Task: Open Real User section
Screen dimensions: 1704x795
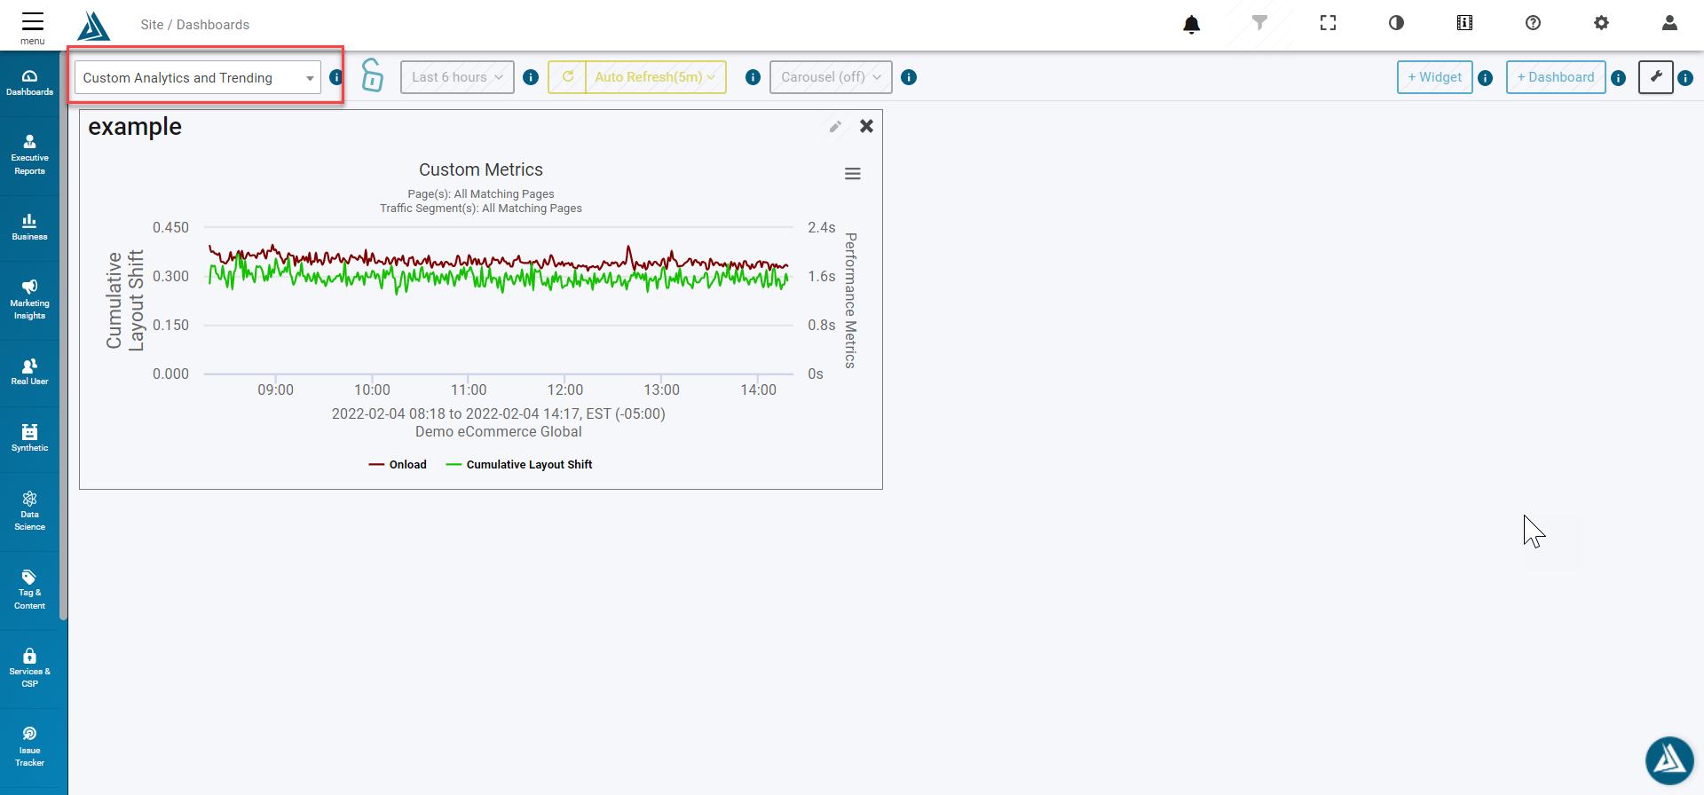Action: [x=29, y=373]
